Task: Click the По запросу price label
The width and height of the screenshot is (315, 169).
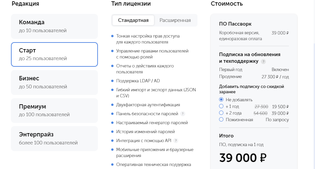Action: [x=277, y=120]
